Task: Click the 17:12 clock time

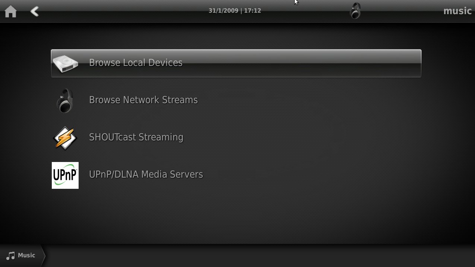Action: (x=252, y=11)
